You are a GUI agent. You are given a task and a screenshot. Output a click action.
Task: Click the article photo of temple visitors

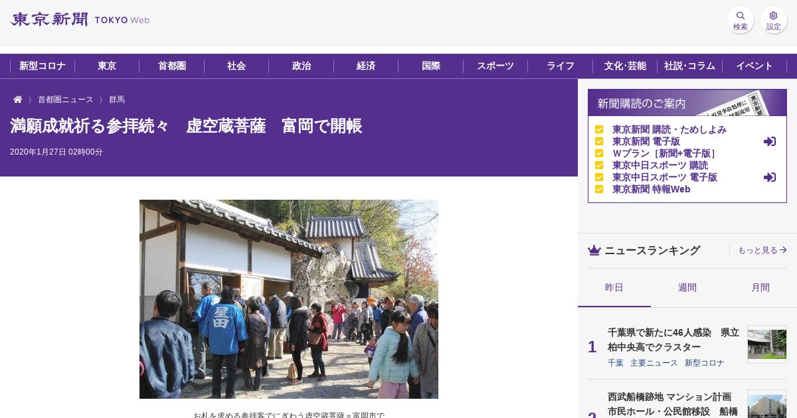(x=289, y=299)
